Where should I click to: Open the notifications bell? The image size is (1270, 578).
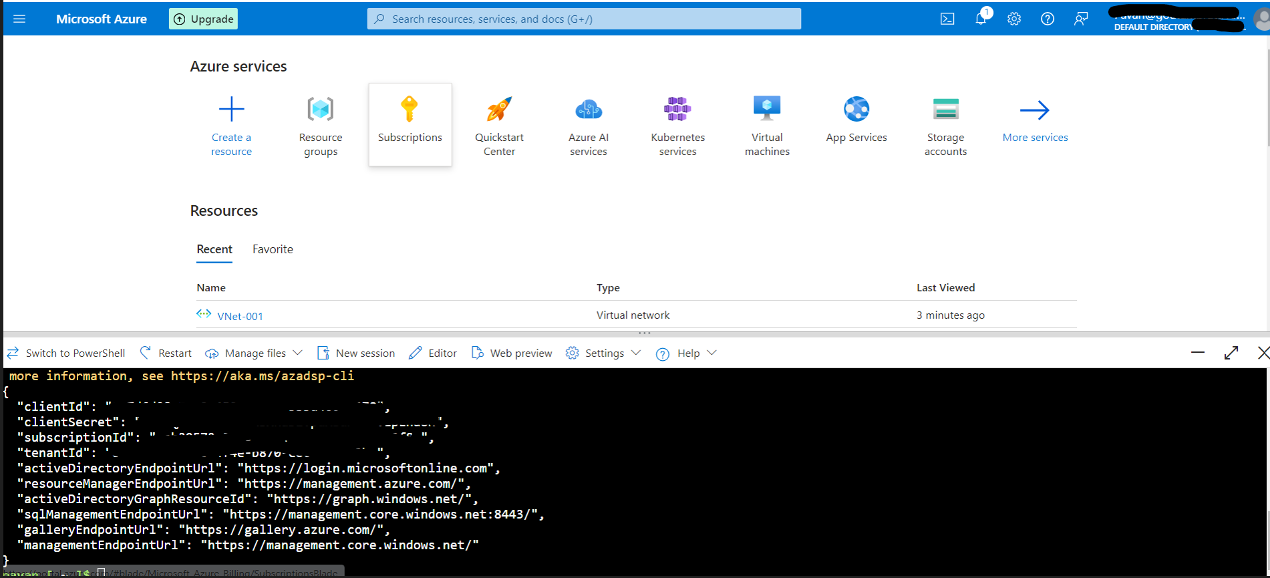click(x=981, y=18)
